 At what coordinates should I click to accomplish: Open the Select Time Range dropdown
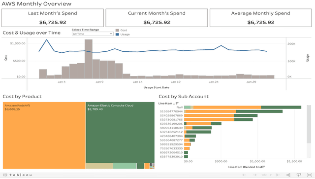[x=93, y=34]
